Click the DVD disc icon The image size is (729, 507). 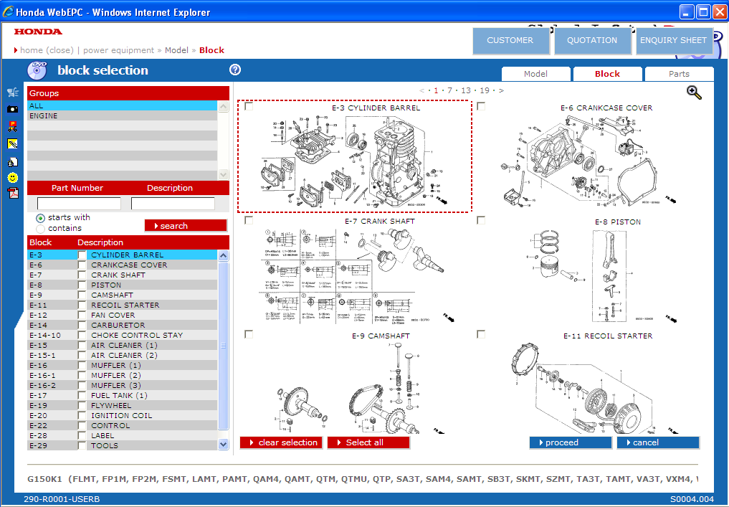[x=37, y=70]
